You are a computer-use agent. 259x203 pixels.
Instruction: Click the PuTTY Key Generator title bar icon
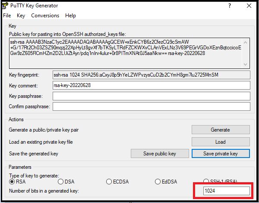tap(5, 5)
